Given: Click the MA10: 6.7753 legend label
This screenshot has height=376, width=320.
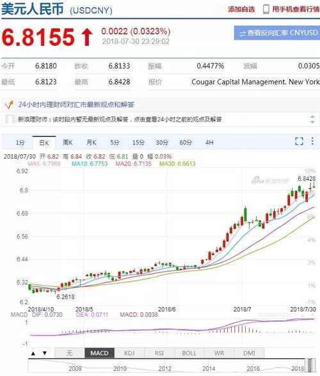Looking at the screenshot, I should click(90, 164).
